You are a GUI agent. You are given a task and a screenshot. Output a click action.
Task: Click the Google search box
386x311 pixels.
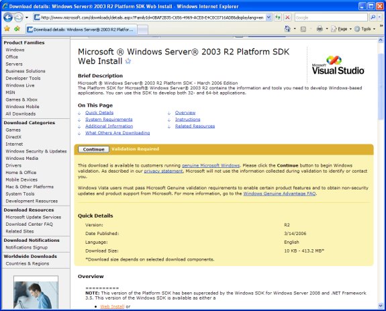(330, 17)
